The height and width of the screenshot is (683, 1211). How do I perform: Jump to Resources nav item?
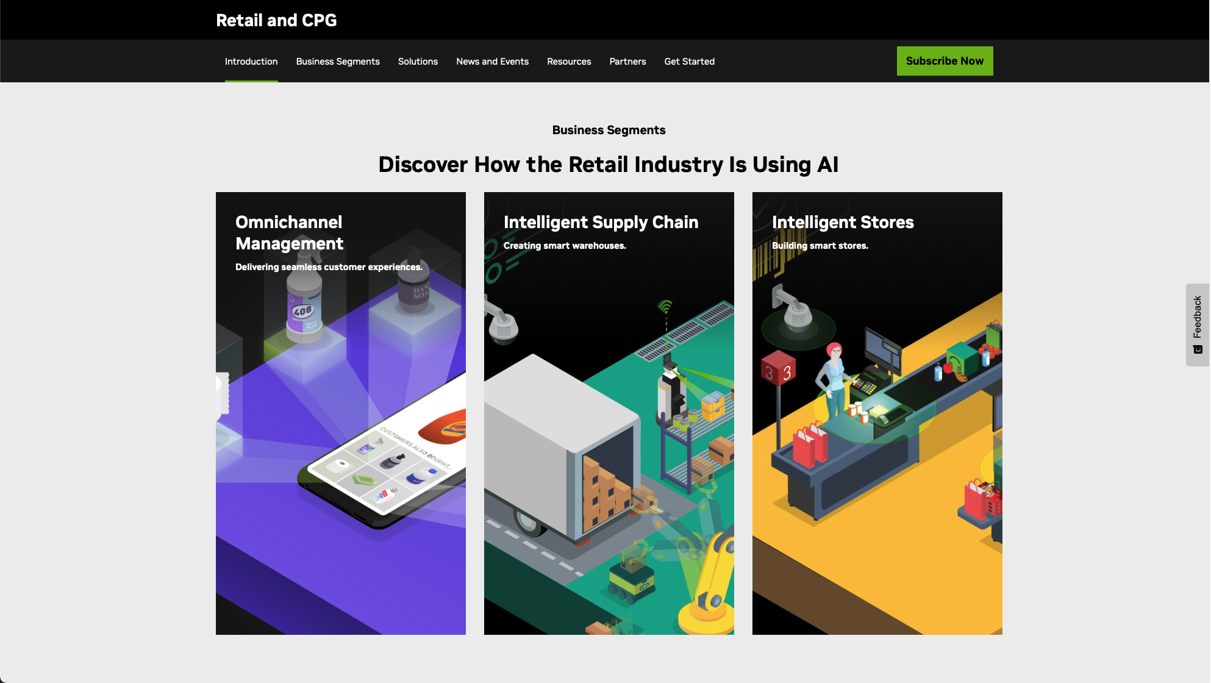click(x=569, y=62)
